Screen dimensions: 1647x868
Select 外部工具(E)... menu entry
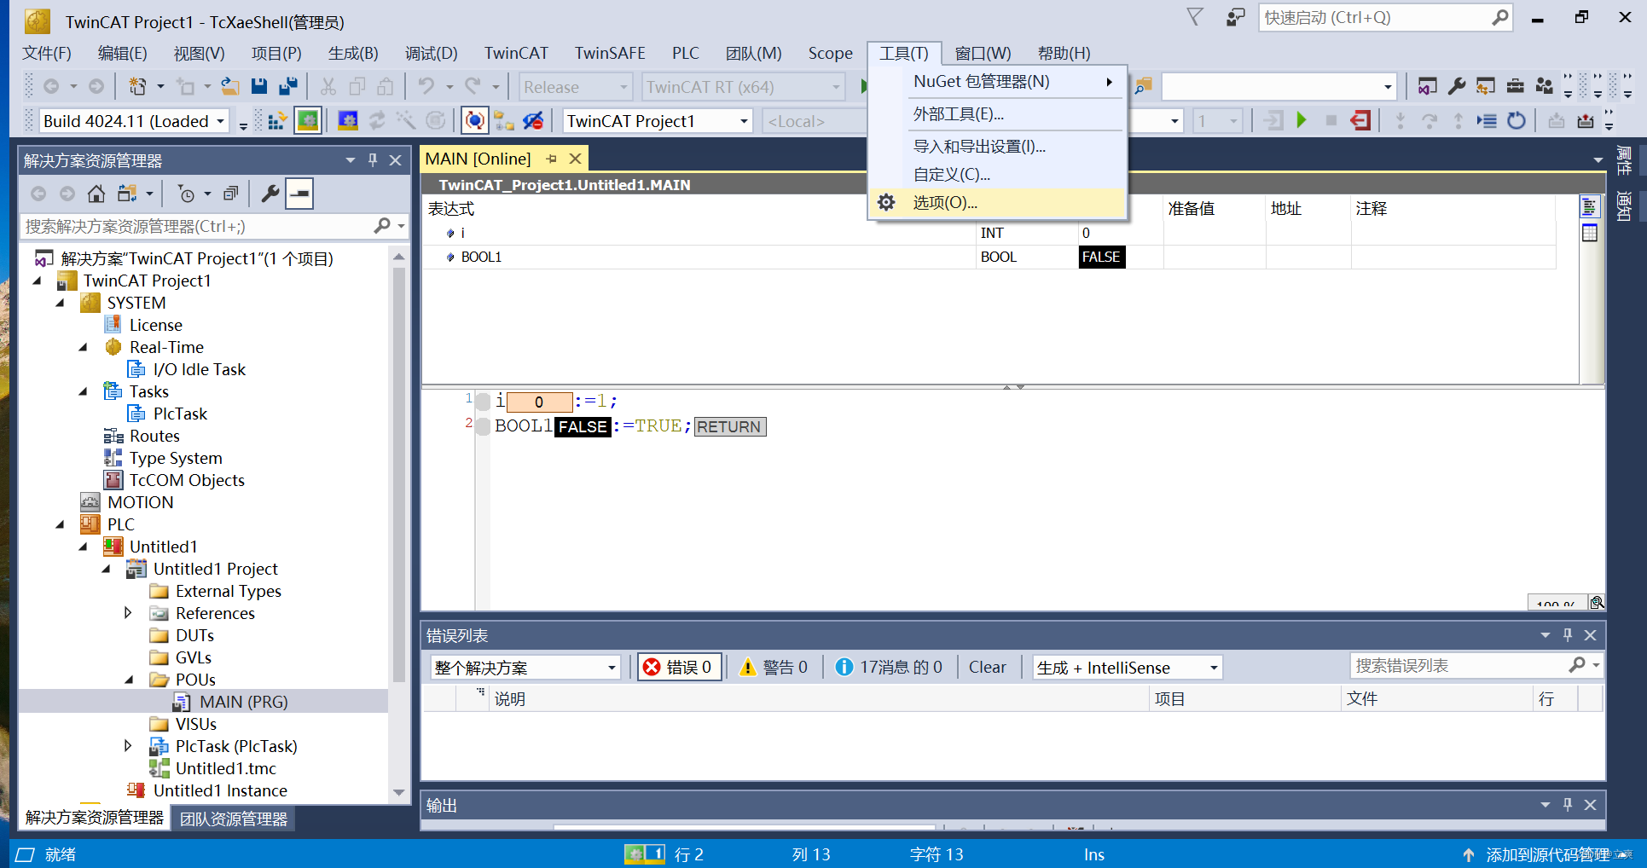click(997, 113)
